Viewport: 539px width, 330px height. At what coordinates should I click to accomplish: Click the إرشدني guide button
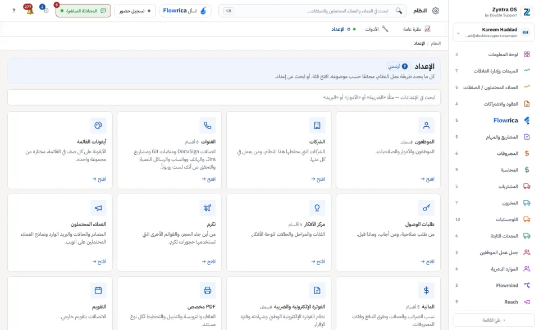click(398, 66)
